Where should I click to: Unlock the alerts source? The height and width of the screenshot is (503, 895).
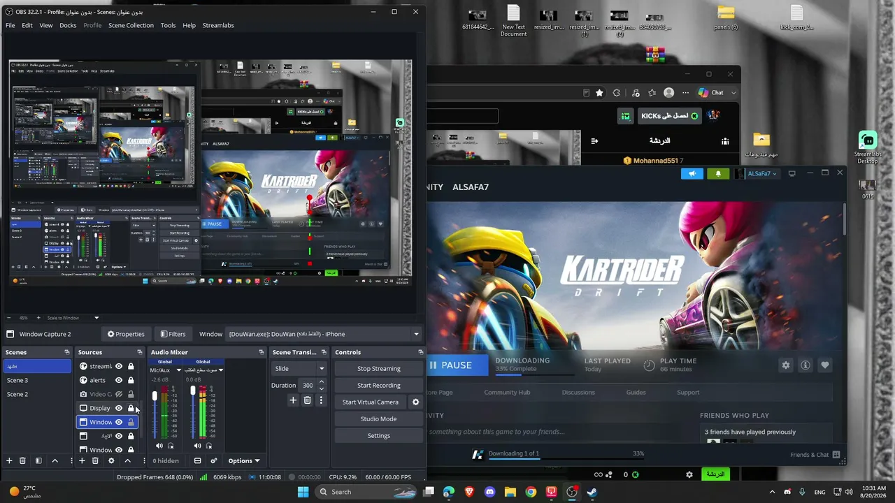pos(131,380)
